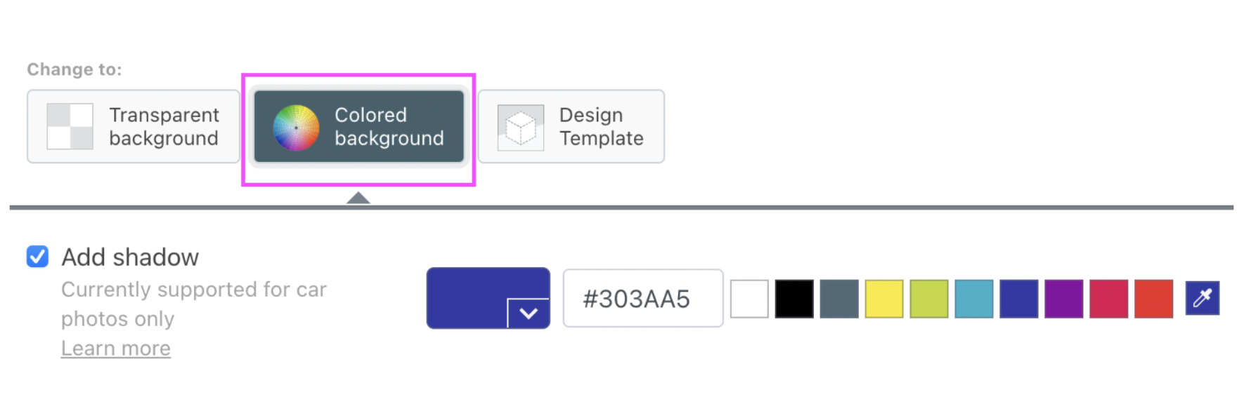Choose the purple color swatch
Image resolution: width=1244 pixels, height=411 pixels.
pos(1064,299)
